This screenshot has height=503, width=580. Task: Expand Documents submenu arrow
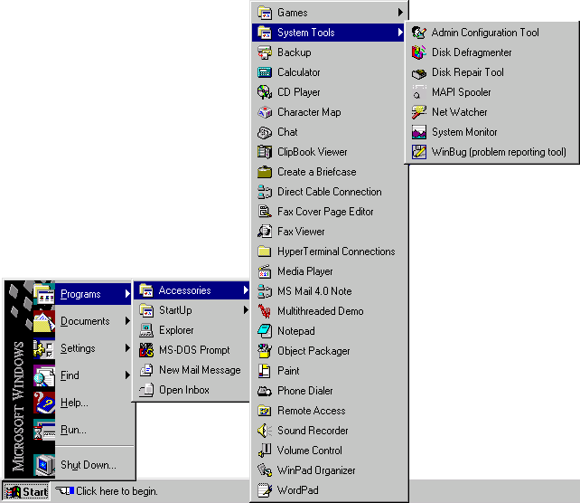(x=127, y=321)
